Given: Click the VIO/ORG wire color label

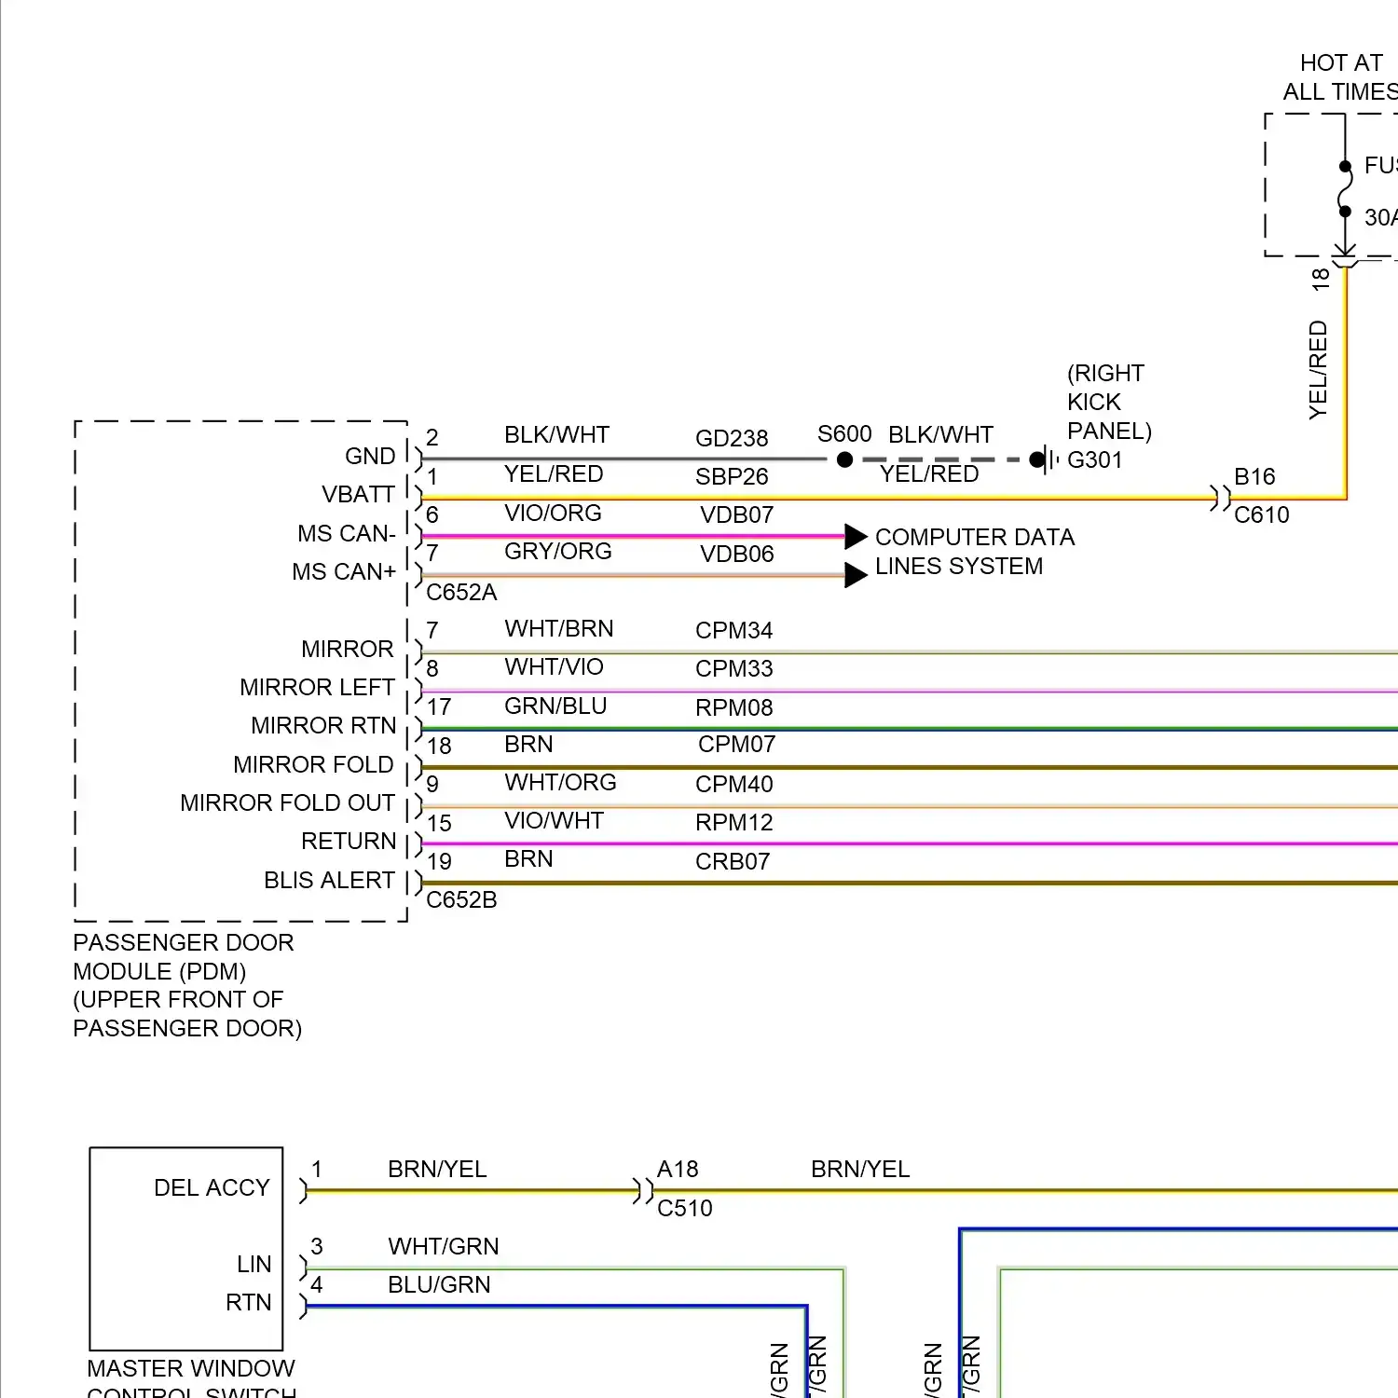Looking at the screenshot, I should click(x=553, y=513).
